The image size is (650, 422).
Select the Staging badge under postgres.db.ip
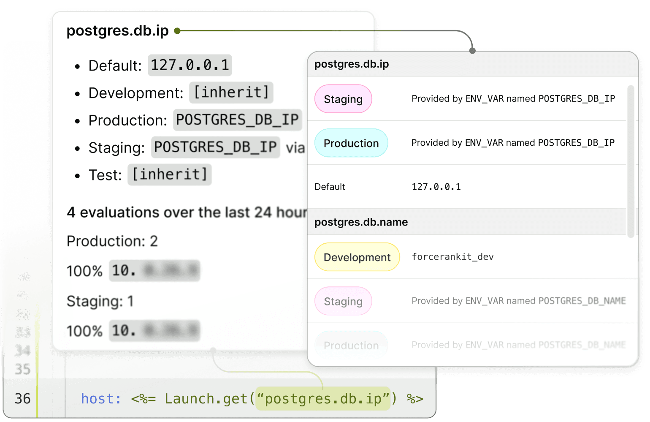[343, 99]
